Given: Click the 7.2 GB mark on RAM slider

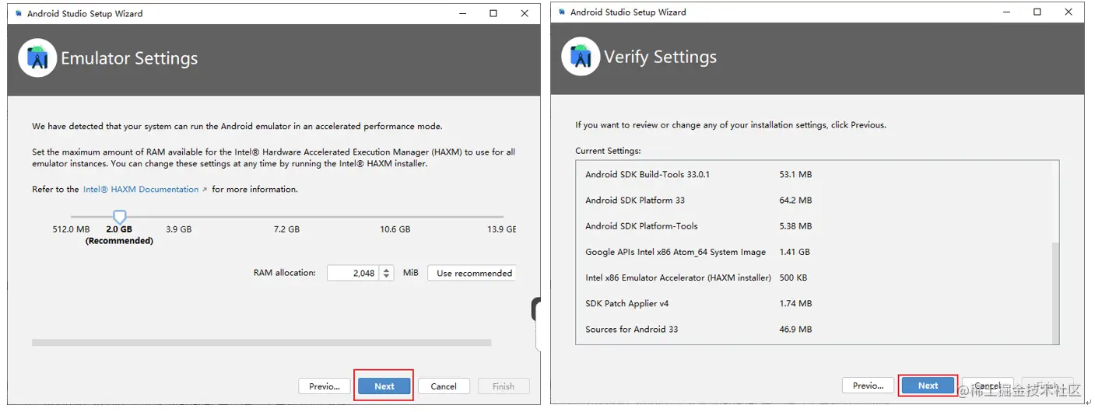Looking at the screenshot, I should click(286, 229).
